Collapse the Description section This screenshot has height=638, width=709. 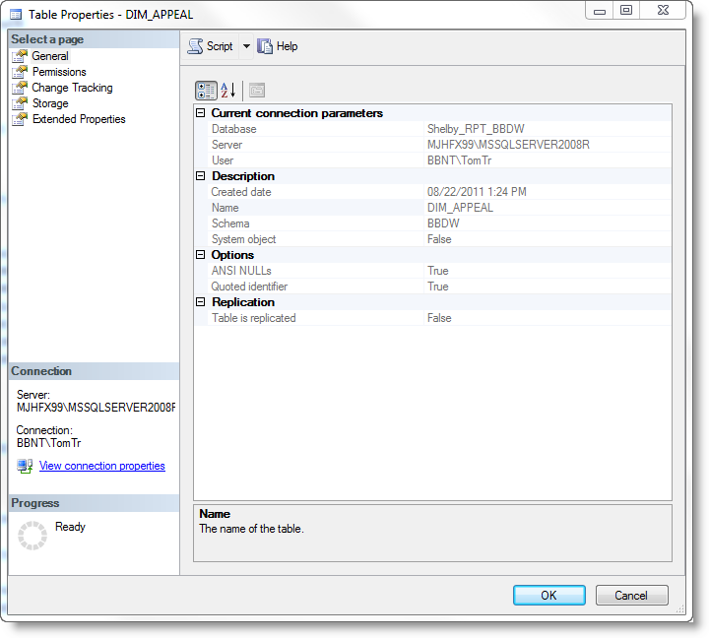point(201,176)
